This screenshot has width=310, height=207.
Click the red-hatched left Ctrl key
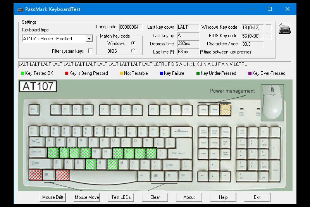pos(36,175)
